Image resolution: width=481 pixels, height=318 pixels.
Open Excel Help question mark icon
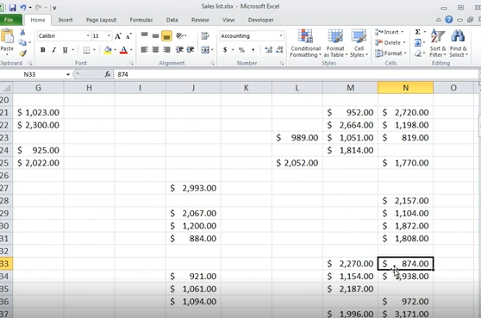pyautogui.click(x=449, y=20)
